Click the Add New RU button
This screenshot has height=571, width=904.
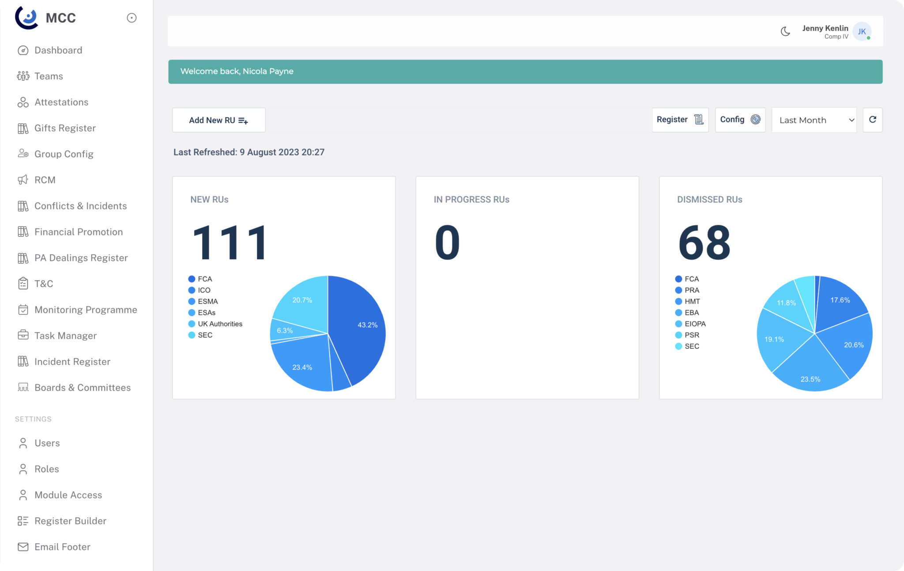pos(218,119)
